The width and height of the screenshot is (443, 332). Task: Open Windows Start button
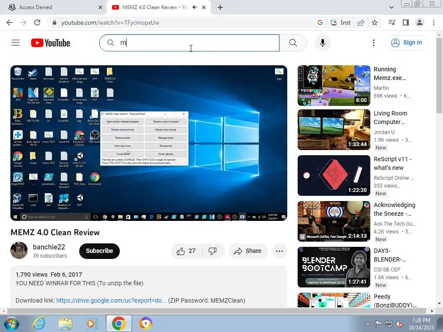(x=11, y=323)
